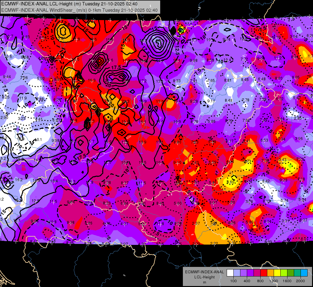Image resolution: width=313 pixels, height=287 pixels.
Task: Click the 2.22 value near bottom edge
Action: point(214,243)
